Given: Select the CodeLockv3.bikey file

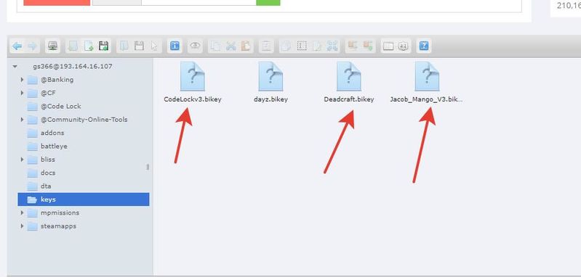Looking at the screenshot, I should point(193,83).
